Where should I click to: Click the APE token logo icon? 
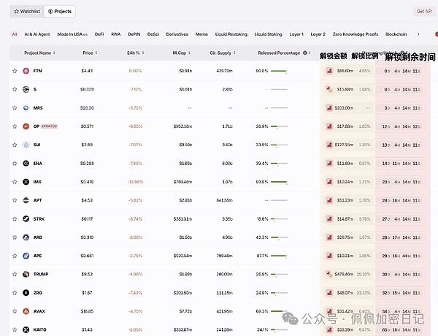point(26,256)
